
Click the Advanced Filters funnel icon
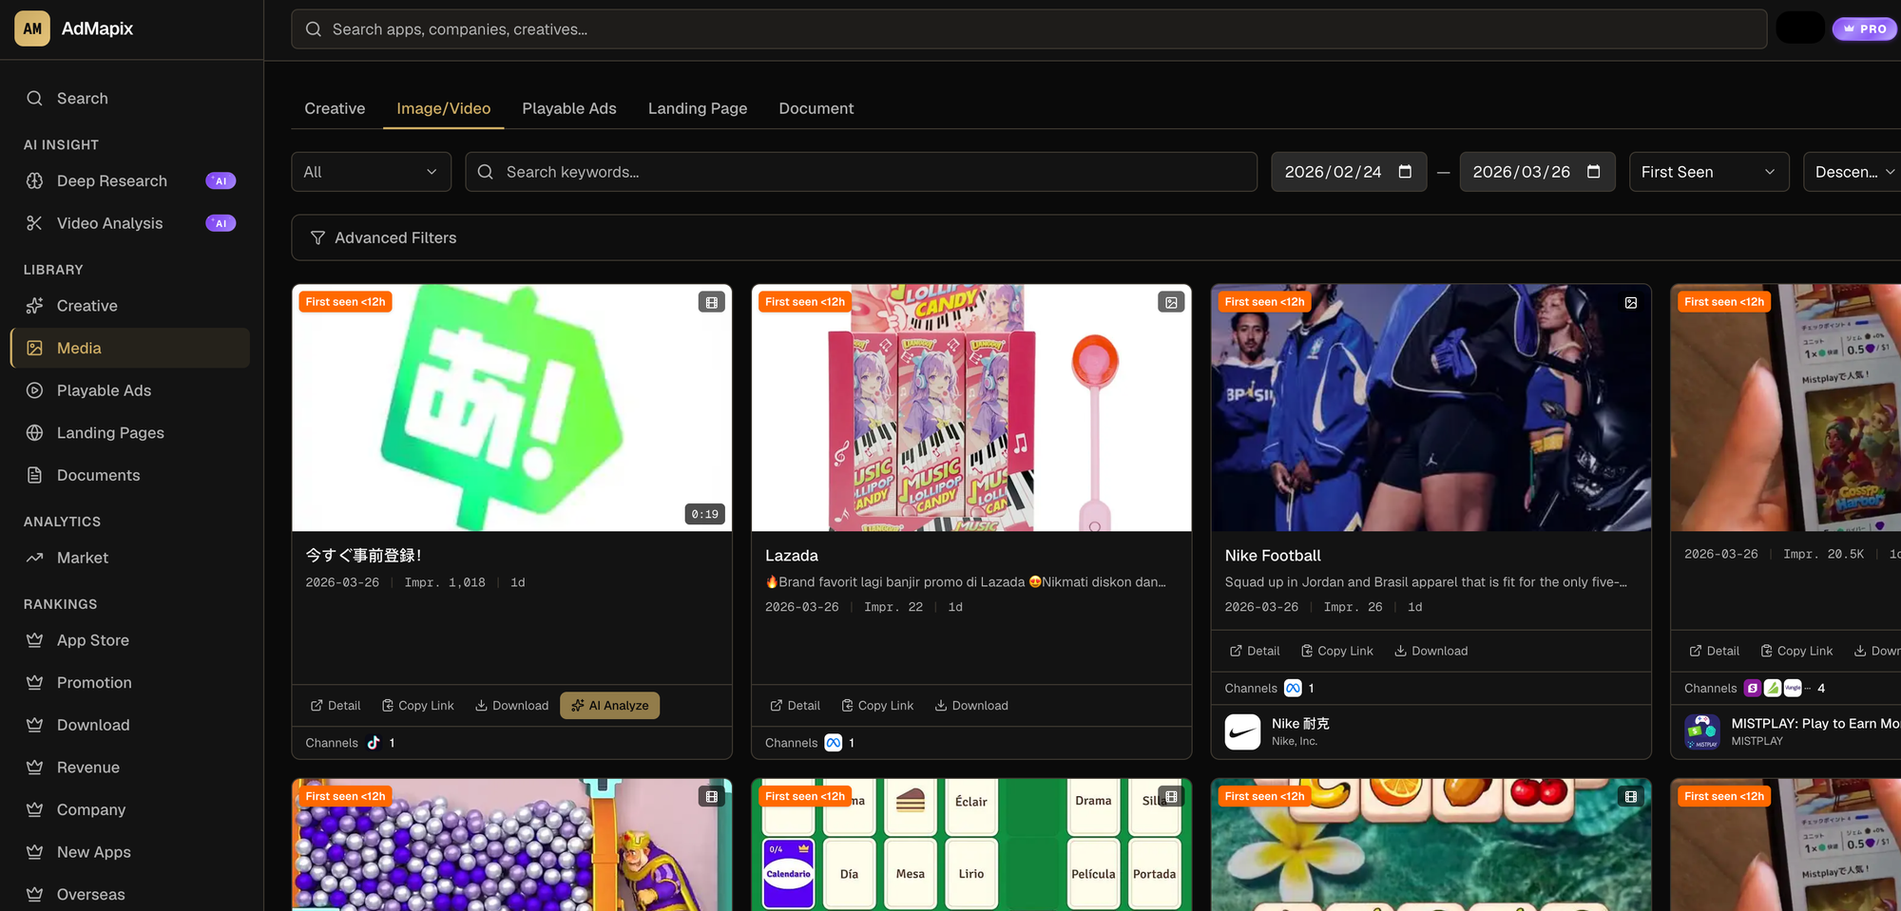tap(318, 237)
